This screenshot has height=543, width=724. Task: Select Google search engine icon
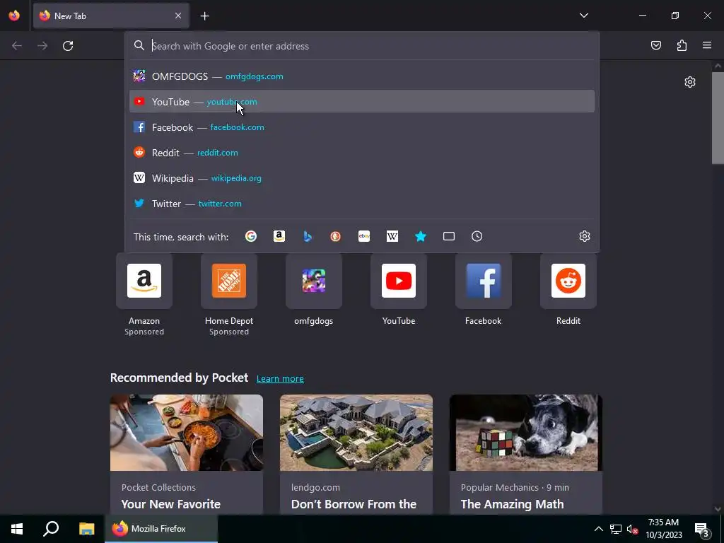pyautogui.click(x=251, y=236)
